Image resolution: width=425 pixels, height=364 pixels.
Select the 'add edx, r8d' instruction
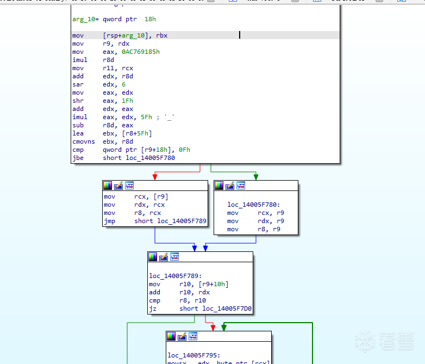[x=103, y=76]
